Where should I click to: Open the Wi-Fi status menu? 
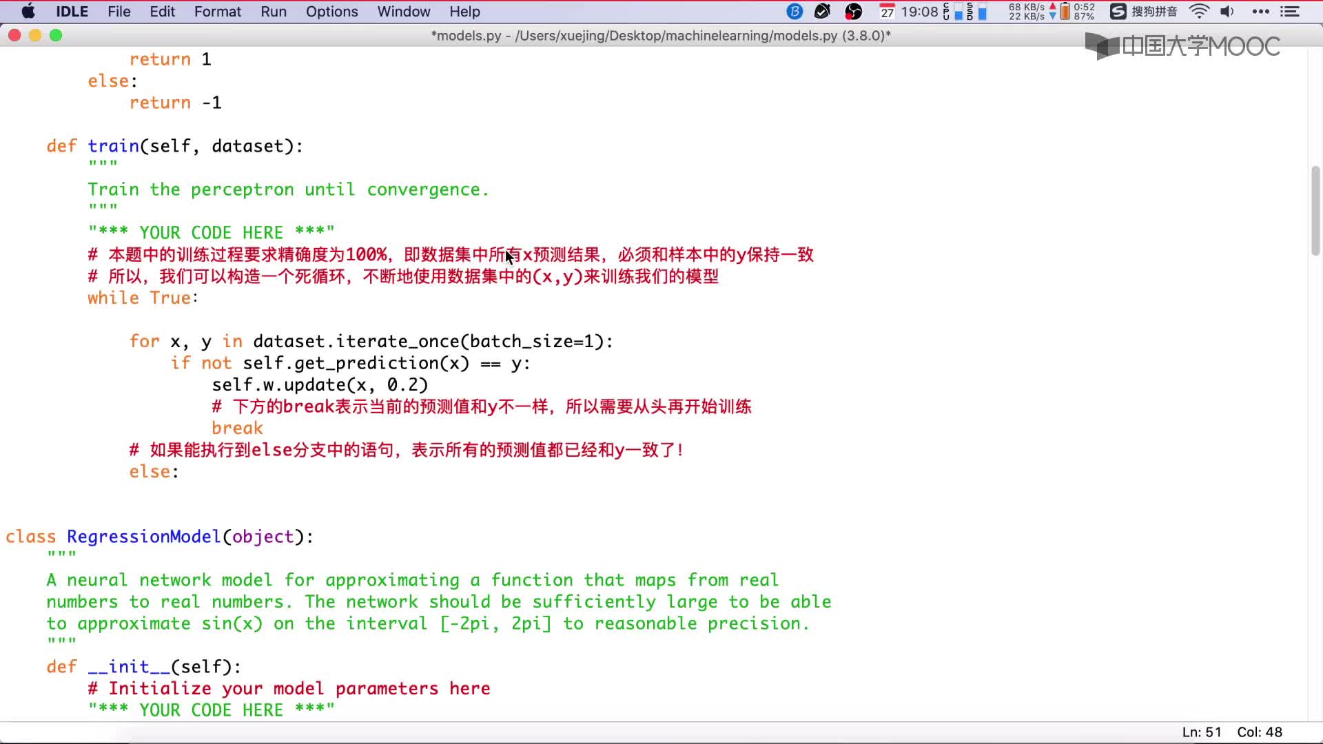click(1200, 12)
